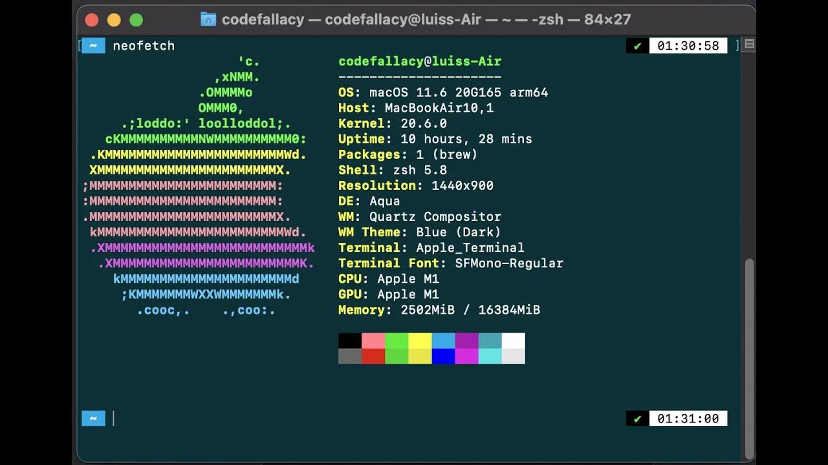
Task: Click the neofetch command text
Action: pos(144,45)
